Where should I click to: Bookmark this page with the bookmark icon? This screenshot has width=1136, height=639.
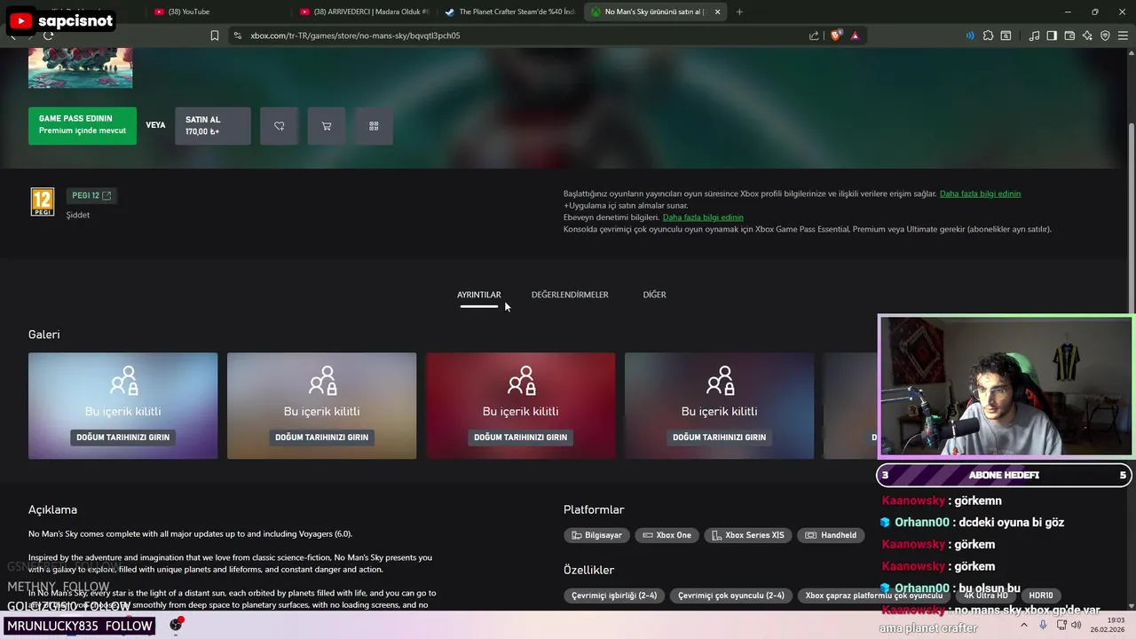pos(215,35)
